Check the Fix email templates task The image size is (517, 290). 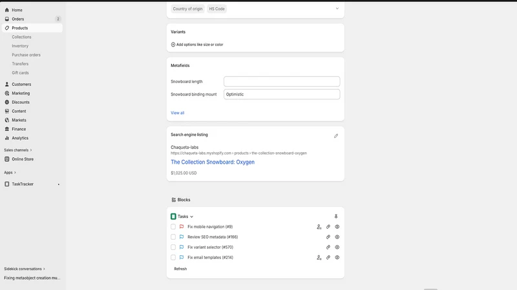click(x=173, y=257)
